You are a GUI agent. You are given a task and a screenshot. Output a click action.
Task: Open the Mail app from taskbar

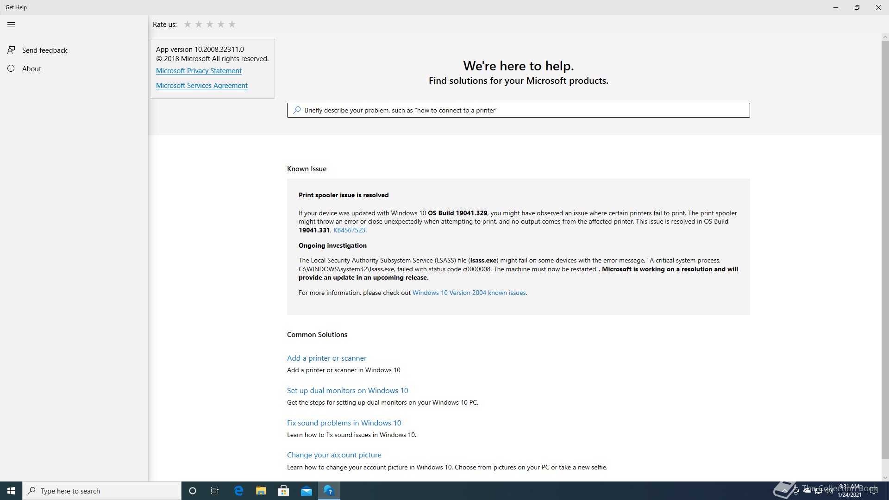(306, 491)
